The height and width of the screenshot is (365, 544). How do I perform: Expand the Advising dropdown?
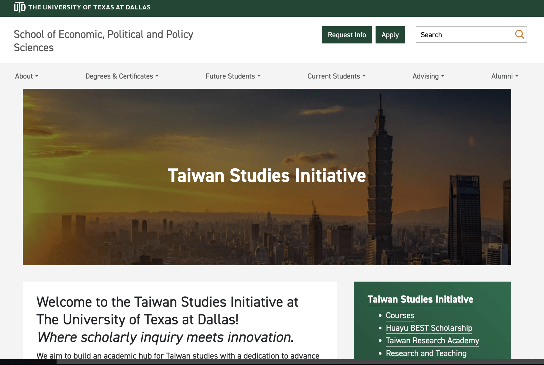[x=428, y=76]
